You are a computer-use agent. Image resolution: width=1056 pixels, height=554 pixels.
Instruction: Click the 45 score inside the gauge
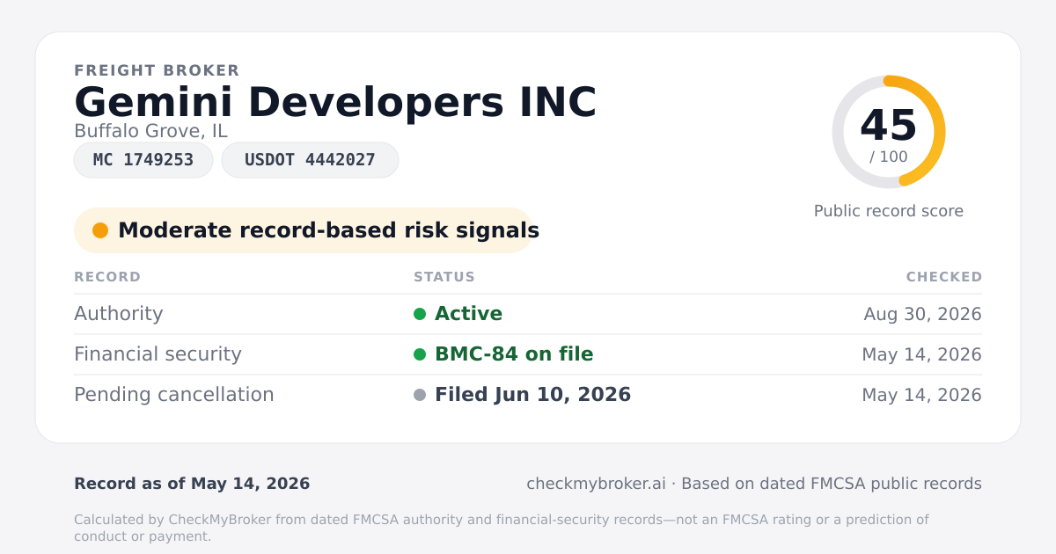(889, 126)
